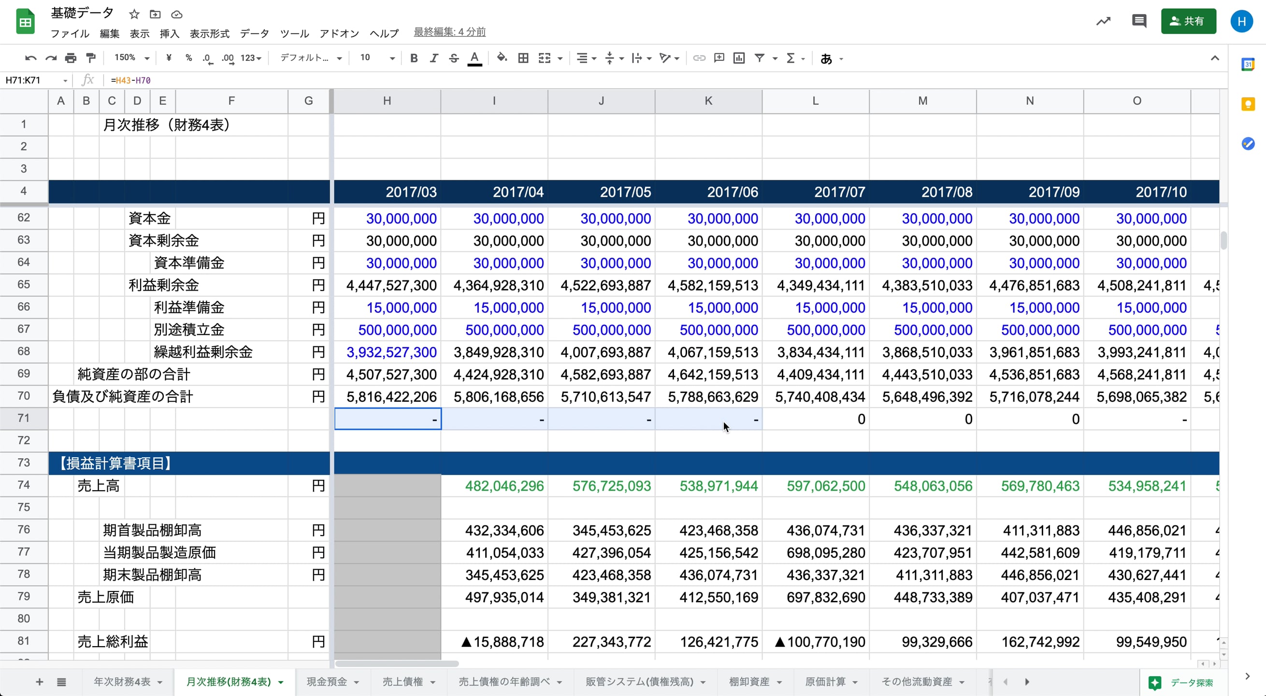Image resolution: width=1266 pixels, height=696 pixels.
Task: Open vertical align dropdown
Action: (614, 58)
